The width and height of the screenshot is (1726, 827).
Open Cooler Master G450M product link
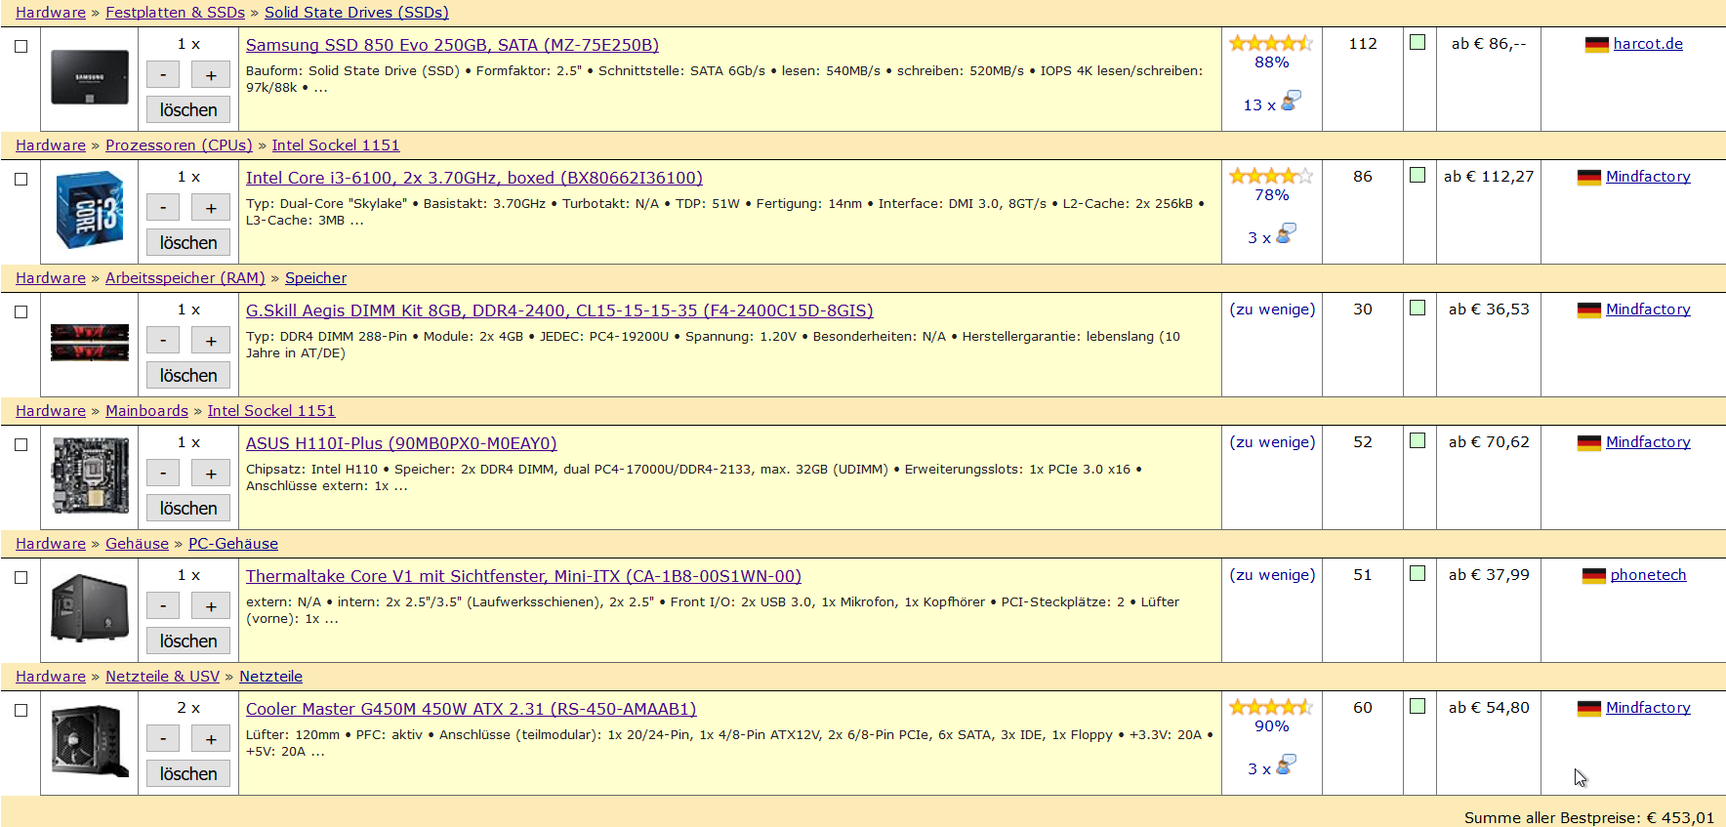[472, 709]
